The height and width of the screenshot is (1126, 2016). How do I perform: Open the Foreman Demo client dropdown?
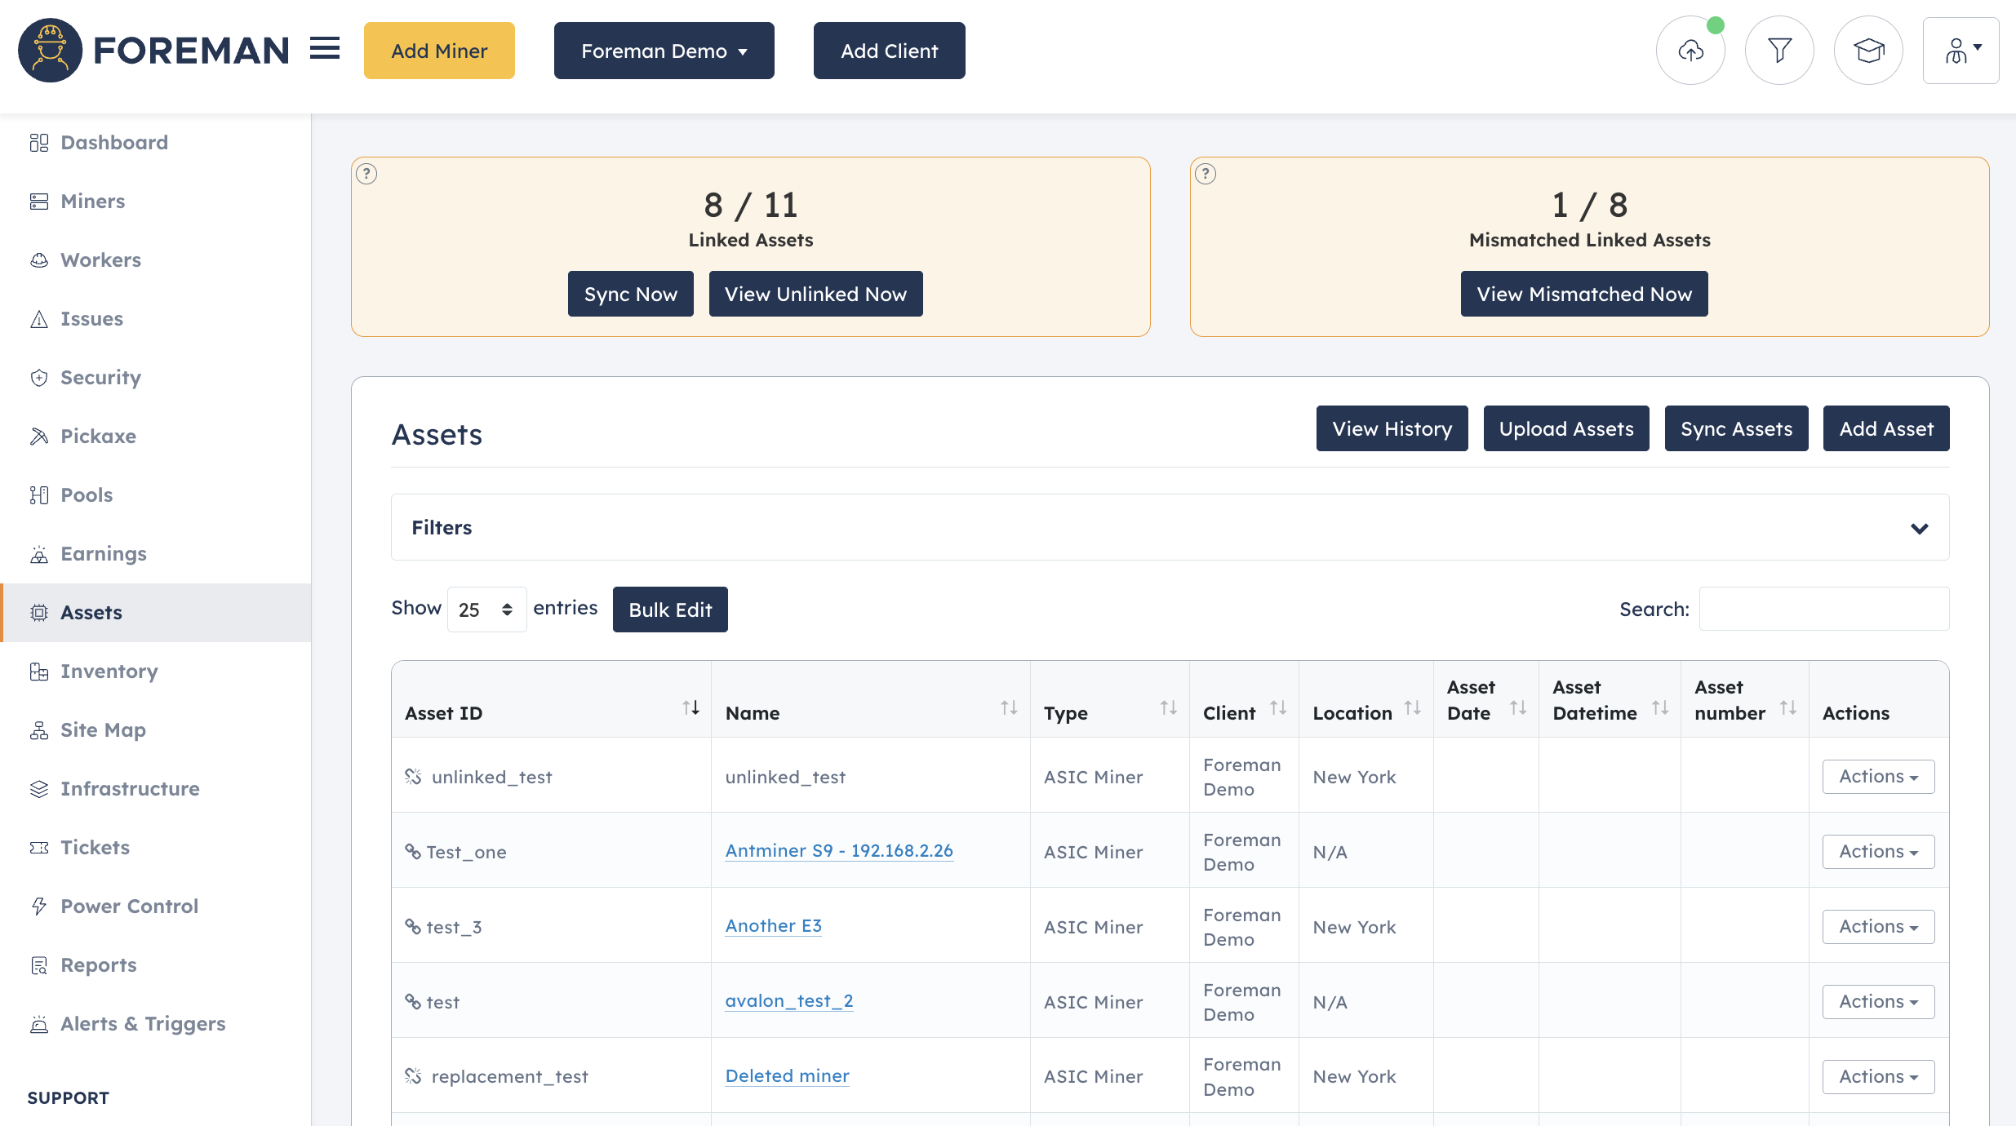pyautogui.click(x=664, y=51)
